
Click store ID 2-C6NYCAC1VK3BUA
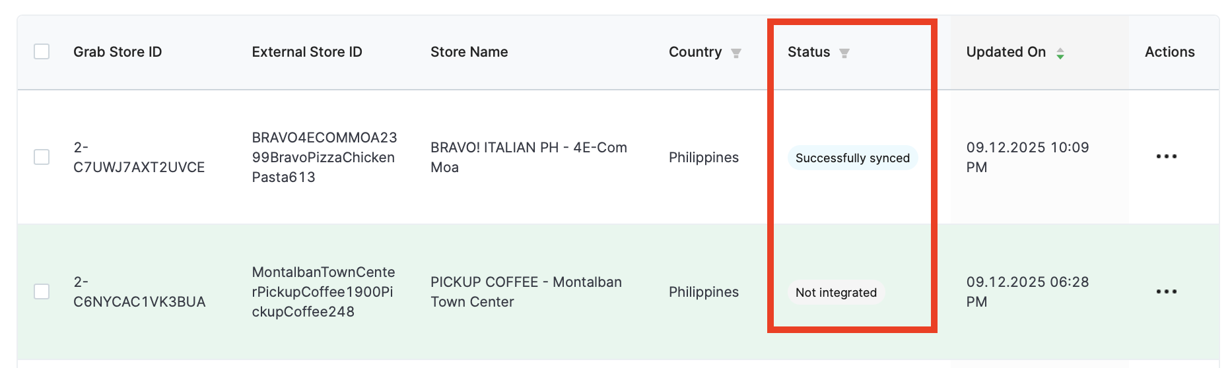pos(139,291)
